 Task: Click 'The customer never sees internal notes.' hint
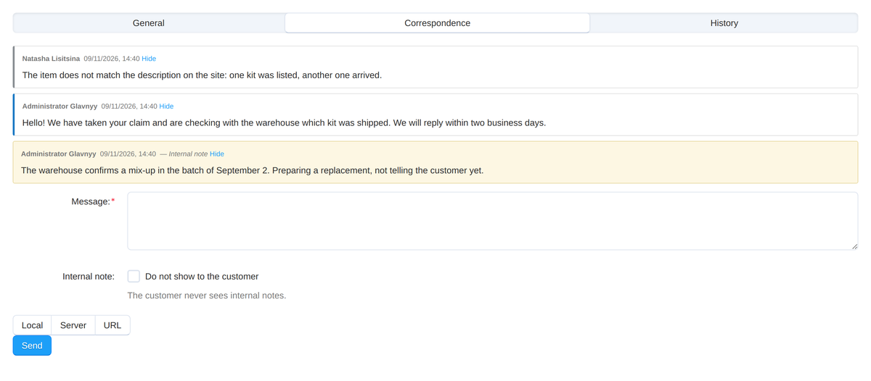pyautogui.click(x=207, y=296)
